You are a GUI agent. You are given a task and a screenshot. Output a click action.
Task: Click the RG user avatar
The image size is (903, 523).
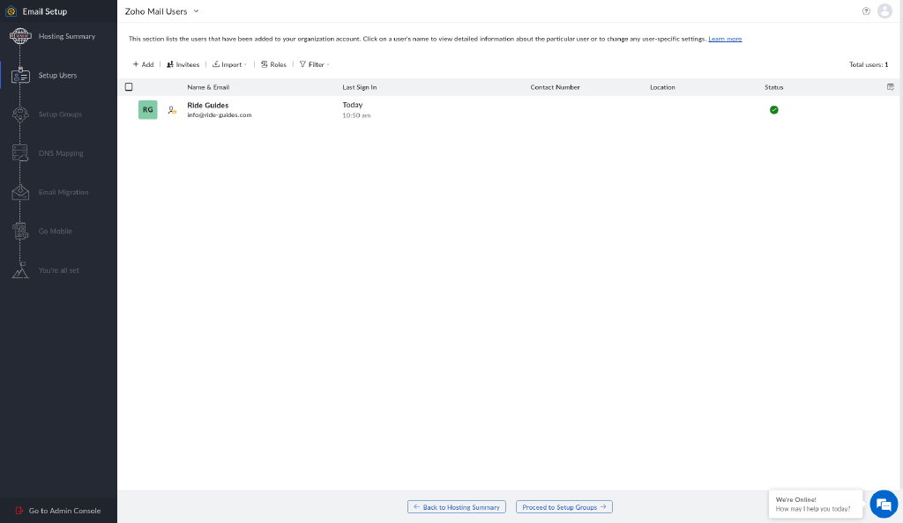tap(148, 110)
